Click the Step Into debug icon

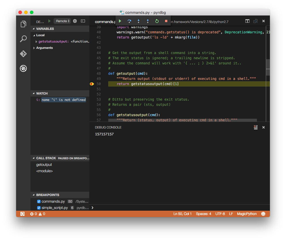pos(138,21)
